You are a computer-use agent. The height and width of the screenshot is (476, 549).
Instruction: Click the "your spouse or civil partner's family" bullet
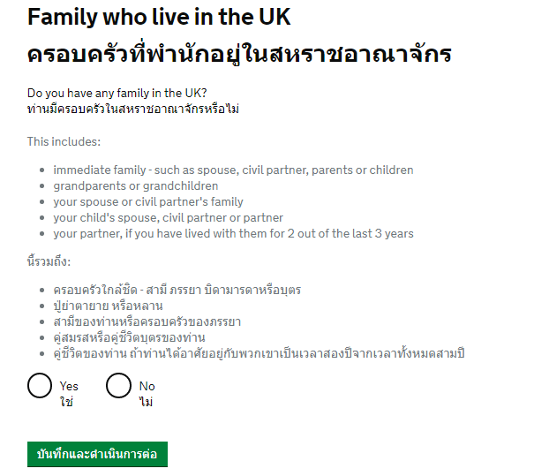click(x=148, y=201)
